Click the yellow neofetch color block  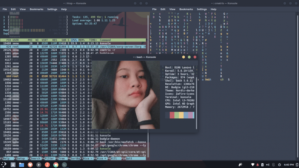181,115
